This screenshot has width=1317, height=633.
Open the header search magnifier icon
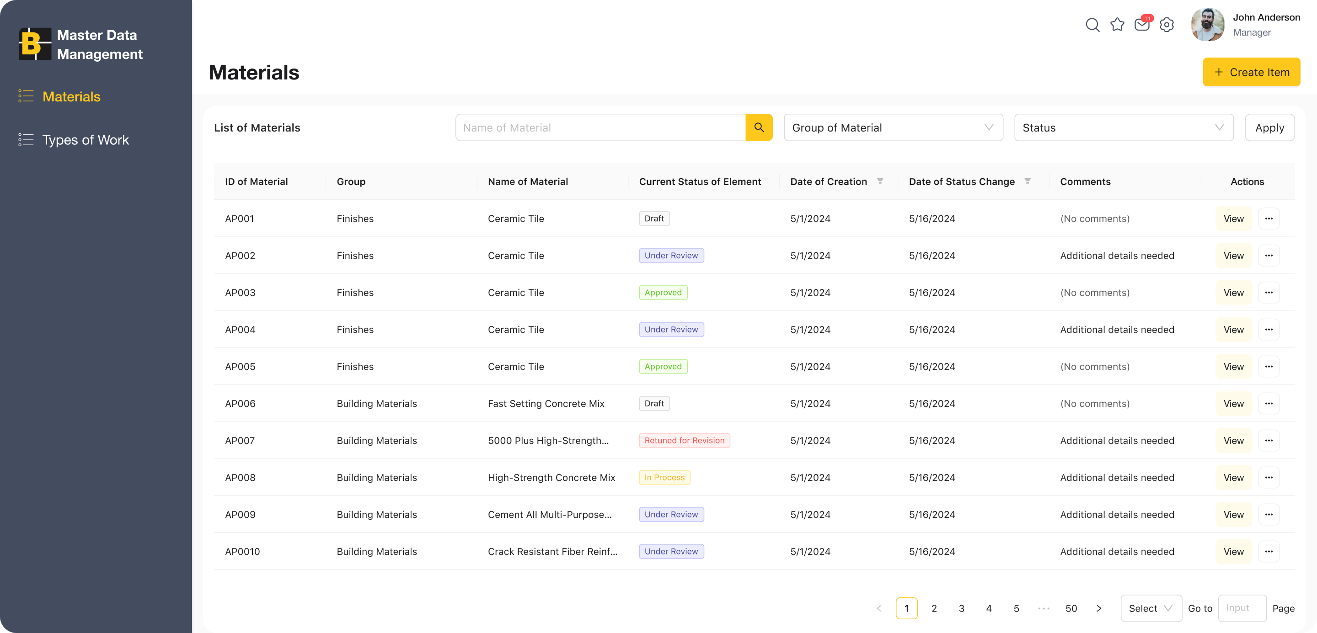tap(1092, 25)
